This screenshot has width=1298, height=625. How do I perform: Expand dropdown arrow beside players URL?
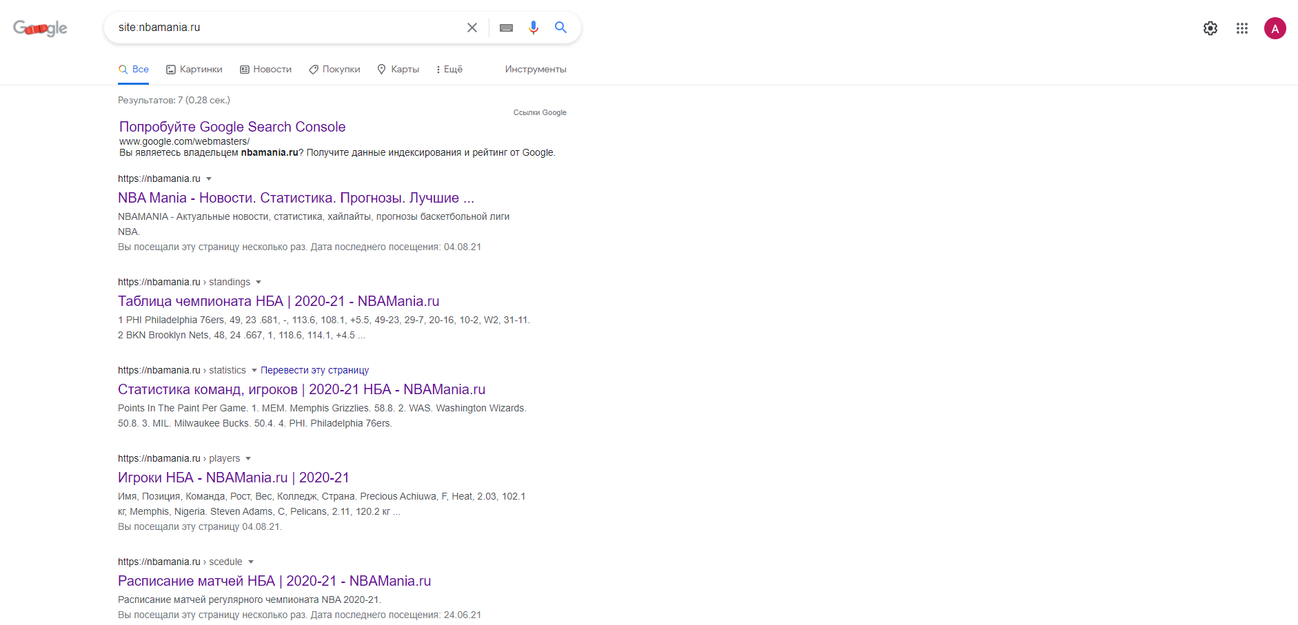click(248, 459)
